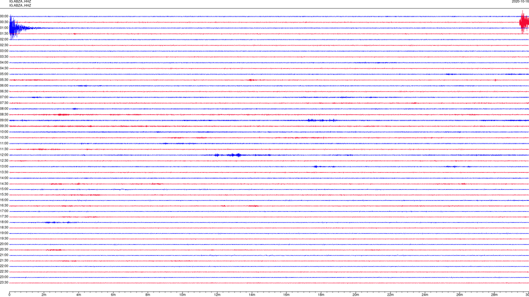Image resolution: width=529 pixels, height=297 pixels.
Task: Select the 23:30 time label
Action: [4, 283]
